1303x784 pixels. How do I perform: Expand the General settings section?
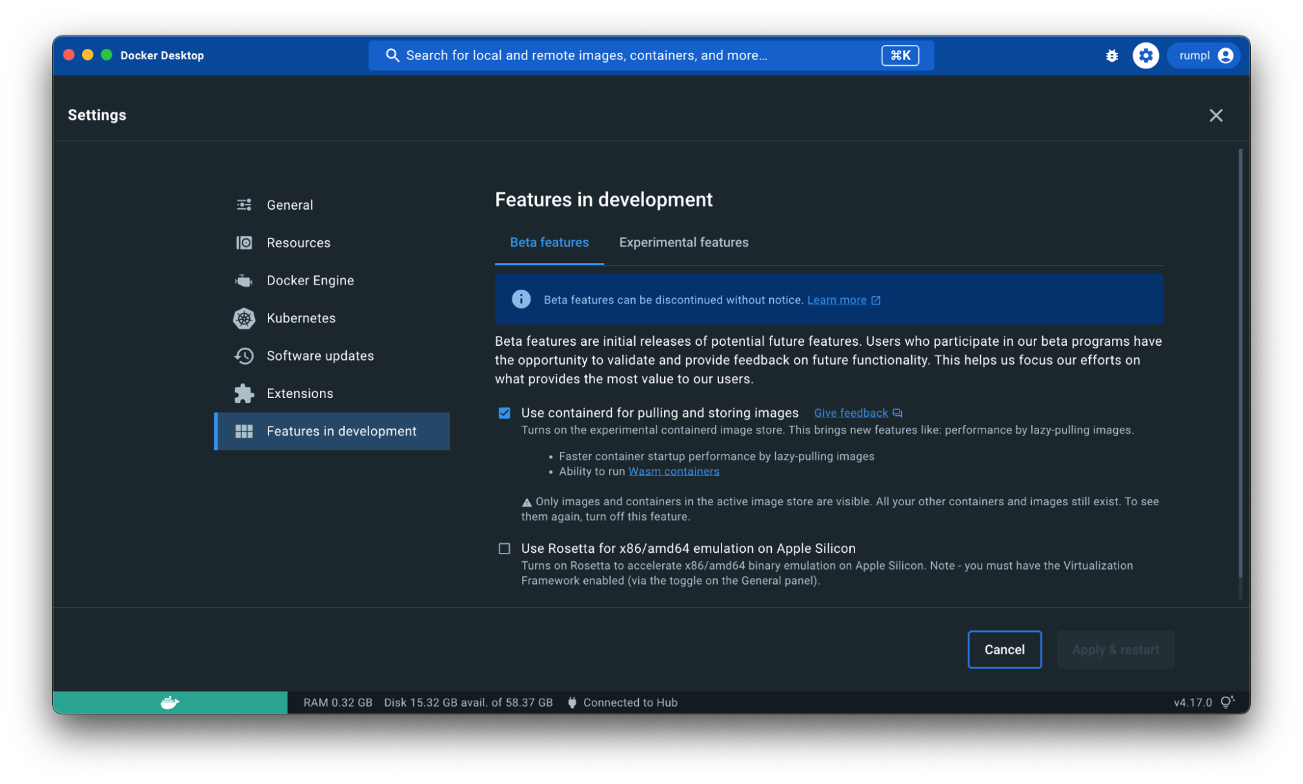click(289, 204)
